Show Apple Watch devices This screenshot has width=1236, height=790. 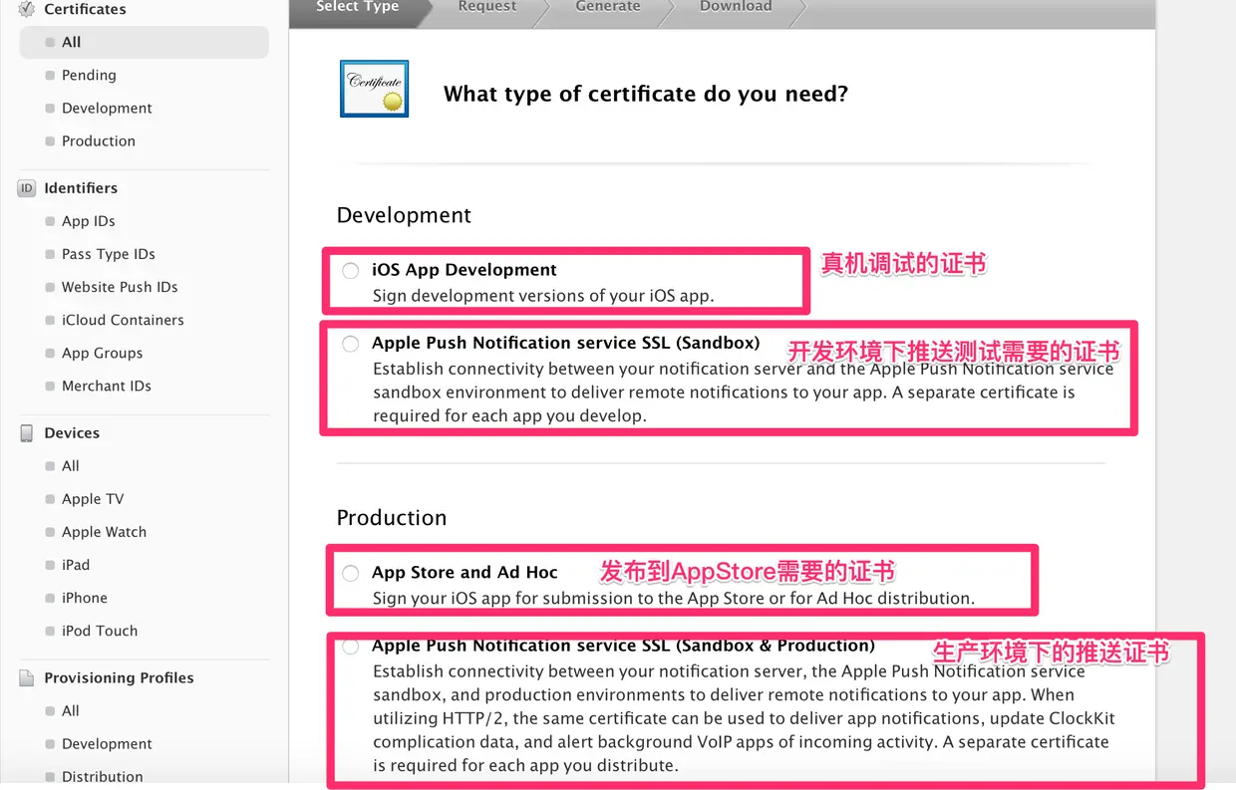(x=104, y=531)
